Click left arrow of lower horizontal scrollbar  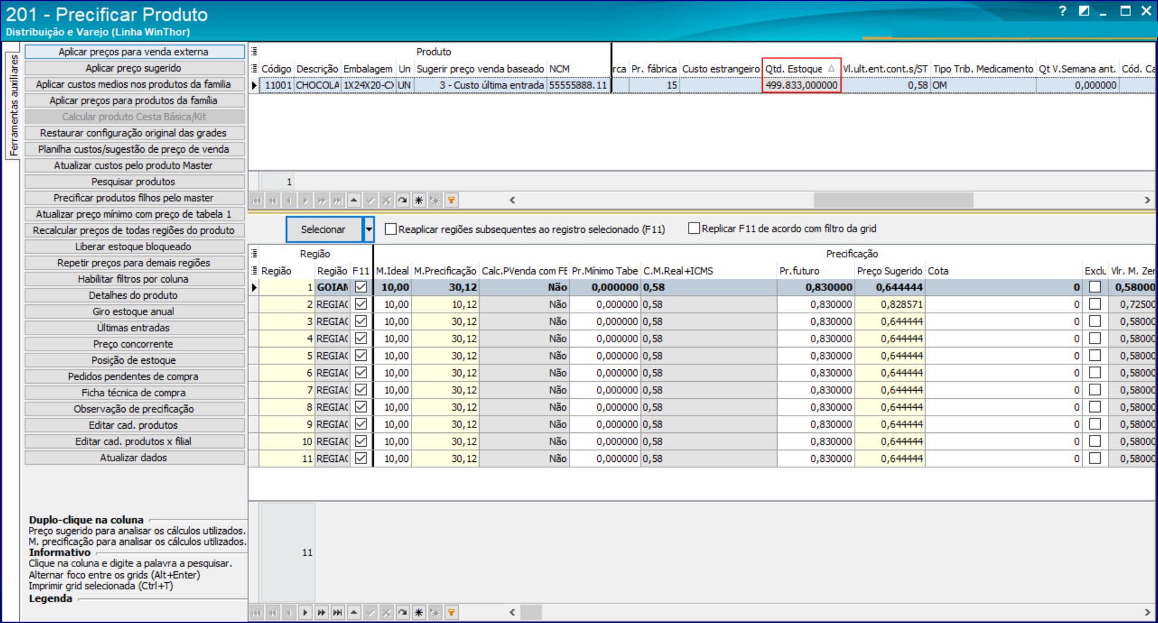(x=512, y=613)
